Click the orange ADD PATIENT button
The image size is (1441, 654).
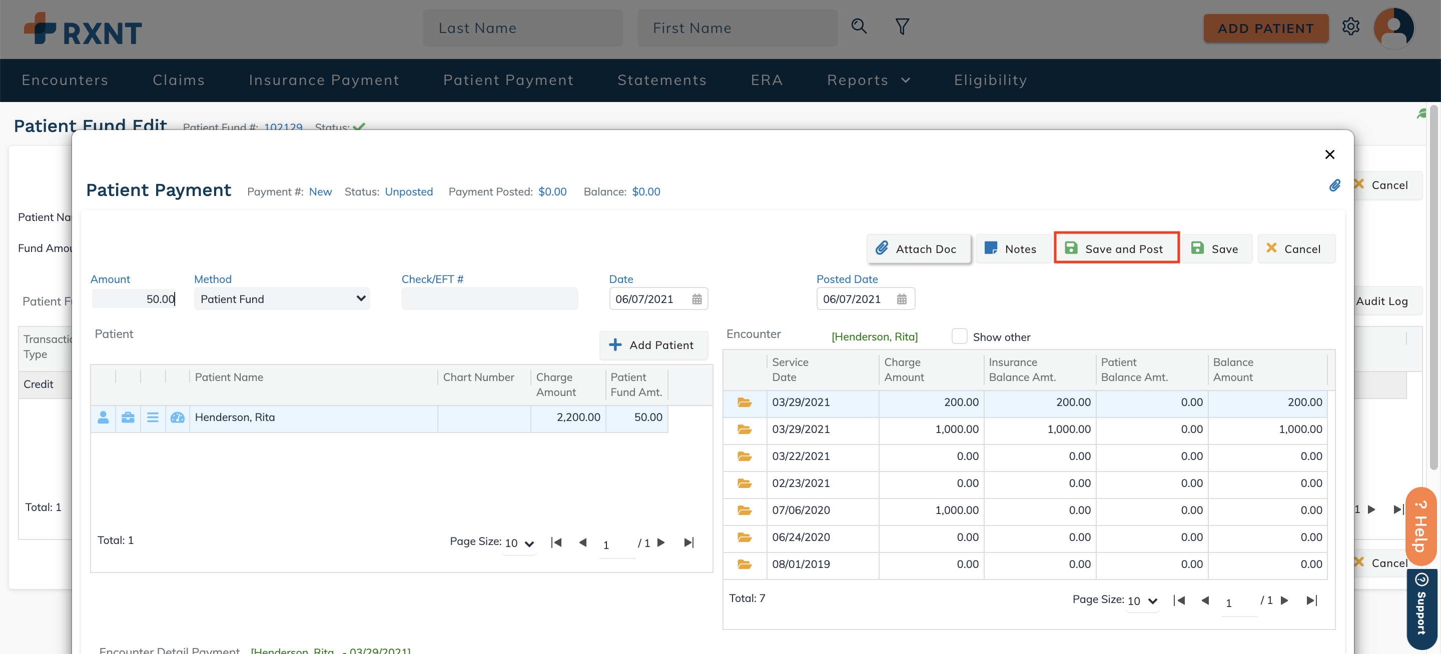pyautogui.click(x=1265, y=28)
